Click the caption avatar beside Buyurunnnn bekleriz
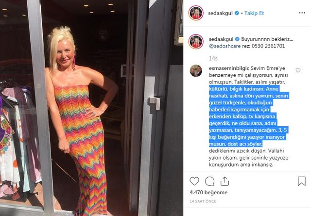Viewport: 311px width, 216px height. [x=196, y=42]
